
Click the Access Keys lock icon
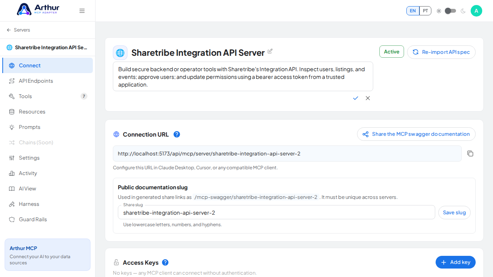tap(116, 262)
